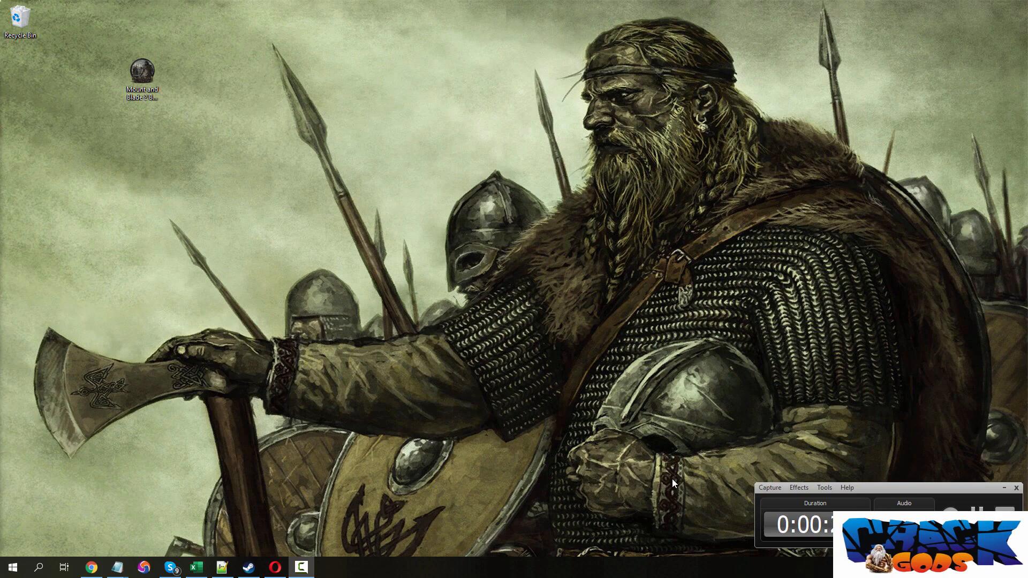The height and width of the screenshot is (578, 1028).
Task: Open Task View from the taskbar
Action: point(64,567)
